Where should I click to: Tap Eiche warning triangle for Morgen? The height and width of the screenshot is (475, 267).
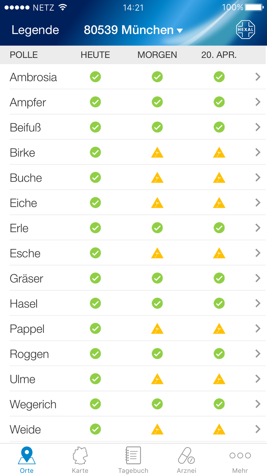(x=157, y=203)
